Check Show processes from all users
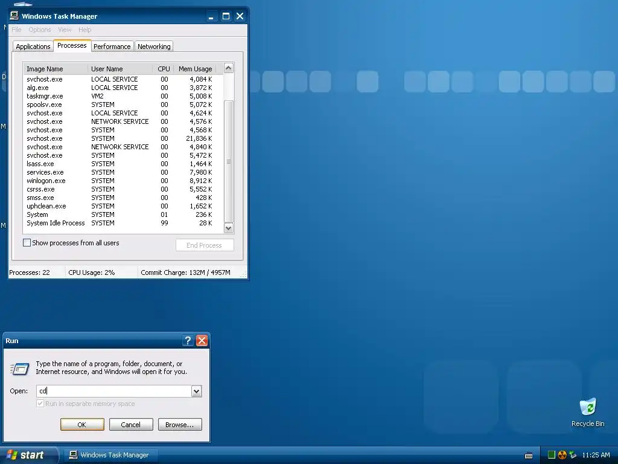The image size is (618, 464). (x=27, y=243)
